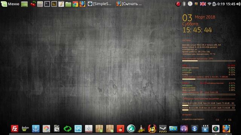Launch the blue anchor dock application

point(36,129)
